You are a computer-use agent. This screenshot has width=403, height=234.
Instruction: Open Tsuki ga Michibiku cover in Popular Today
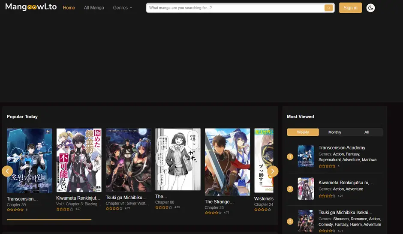[129, 160]
